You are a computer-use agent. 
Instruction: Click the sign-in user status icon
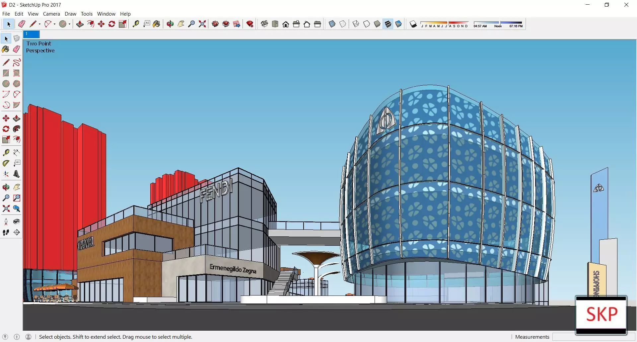point(29,337)
